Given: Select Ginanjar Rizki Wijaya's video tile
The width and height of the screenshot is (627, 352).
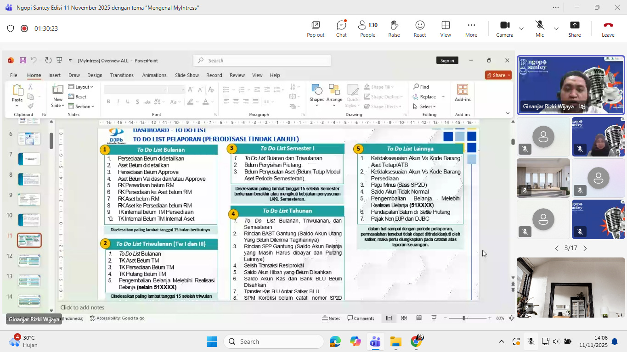Looking at the screenshot, I should pos(571,85).
